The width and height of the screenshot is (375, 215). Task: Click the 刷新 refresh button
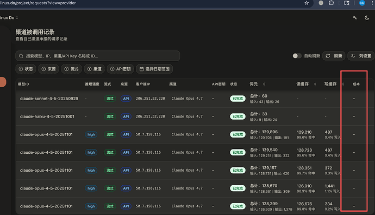pos(334,56)
